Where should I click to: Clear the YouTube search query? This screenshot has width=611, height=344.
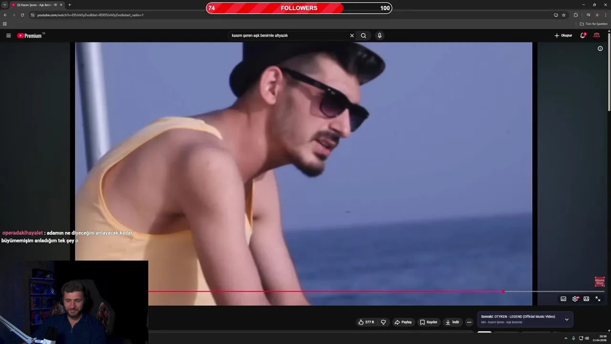pos(352,35)
